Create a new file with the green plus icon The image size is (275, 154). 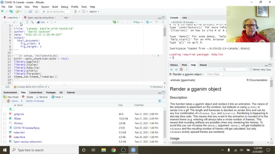(x=2, y=11)
